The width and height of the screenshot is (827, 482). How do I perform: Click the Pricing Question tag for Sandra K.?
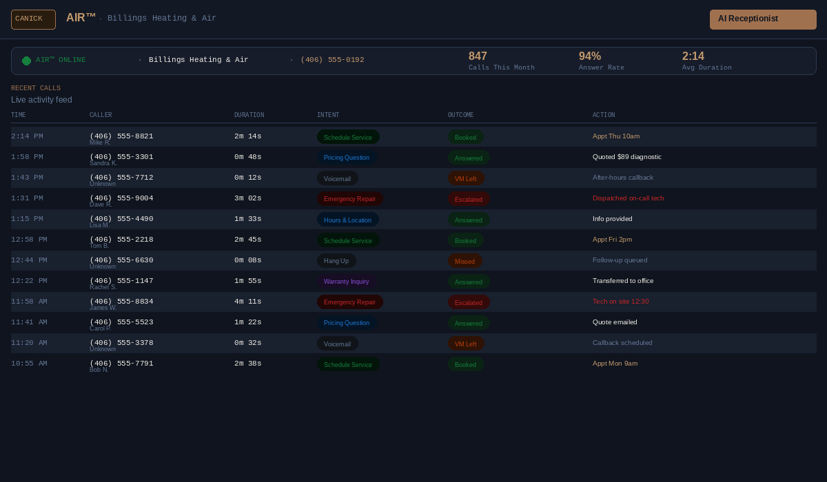tap(347, 158)
